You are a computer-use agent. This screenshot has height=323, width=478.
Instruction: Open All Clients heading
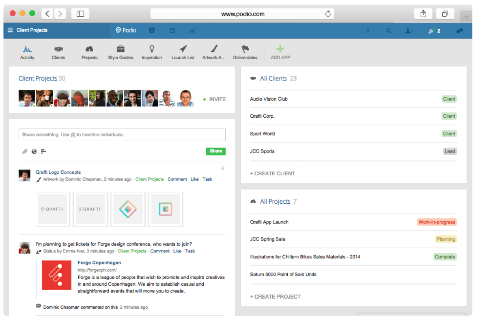pos(273,79)
